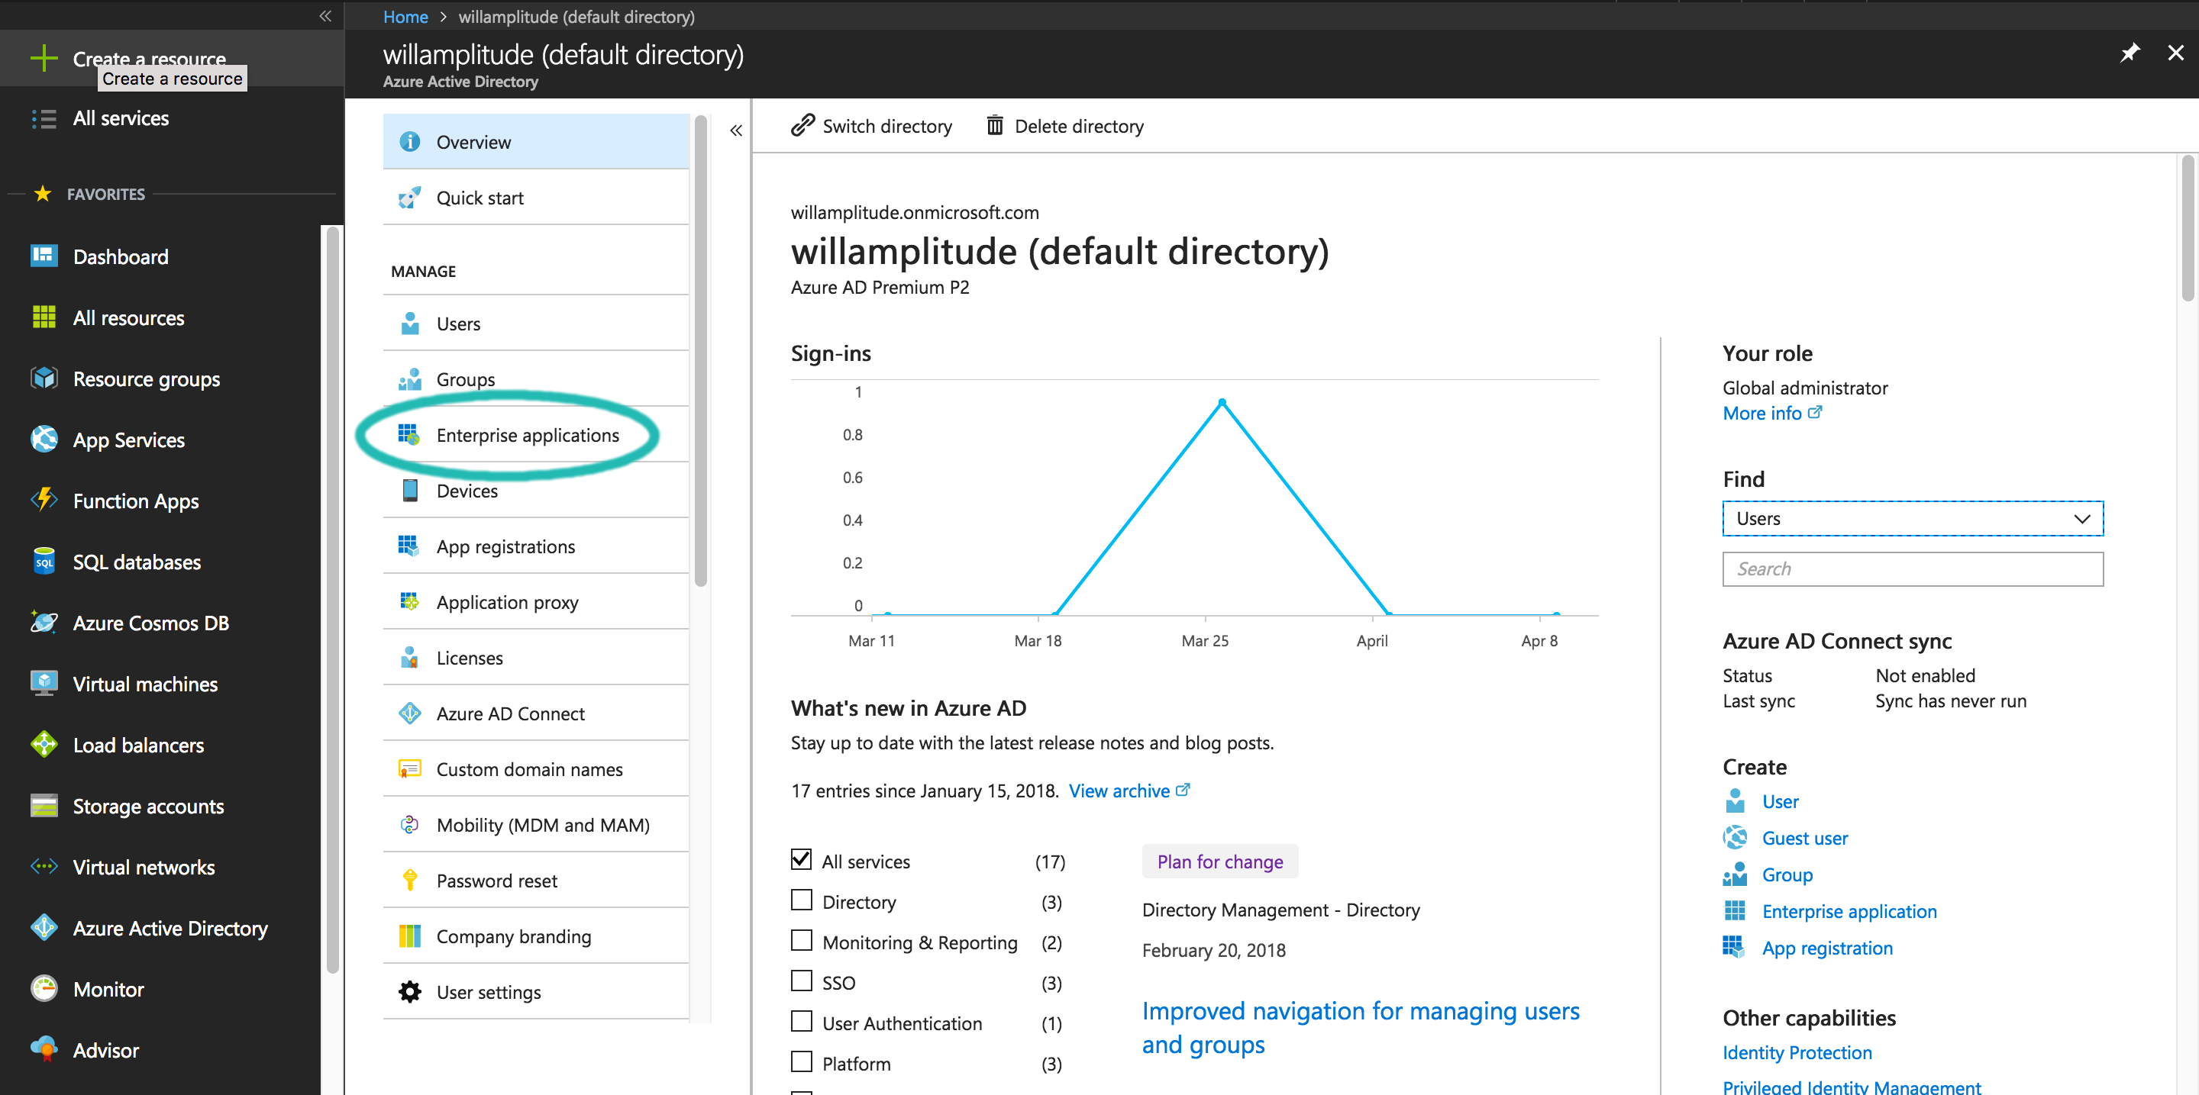
Task: Check the Monitoring & Reporting checkbox
Action: [x=799, y=941]
